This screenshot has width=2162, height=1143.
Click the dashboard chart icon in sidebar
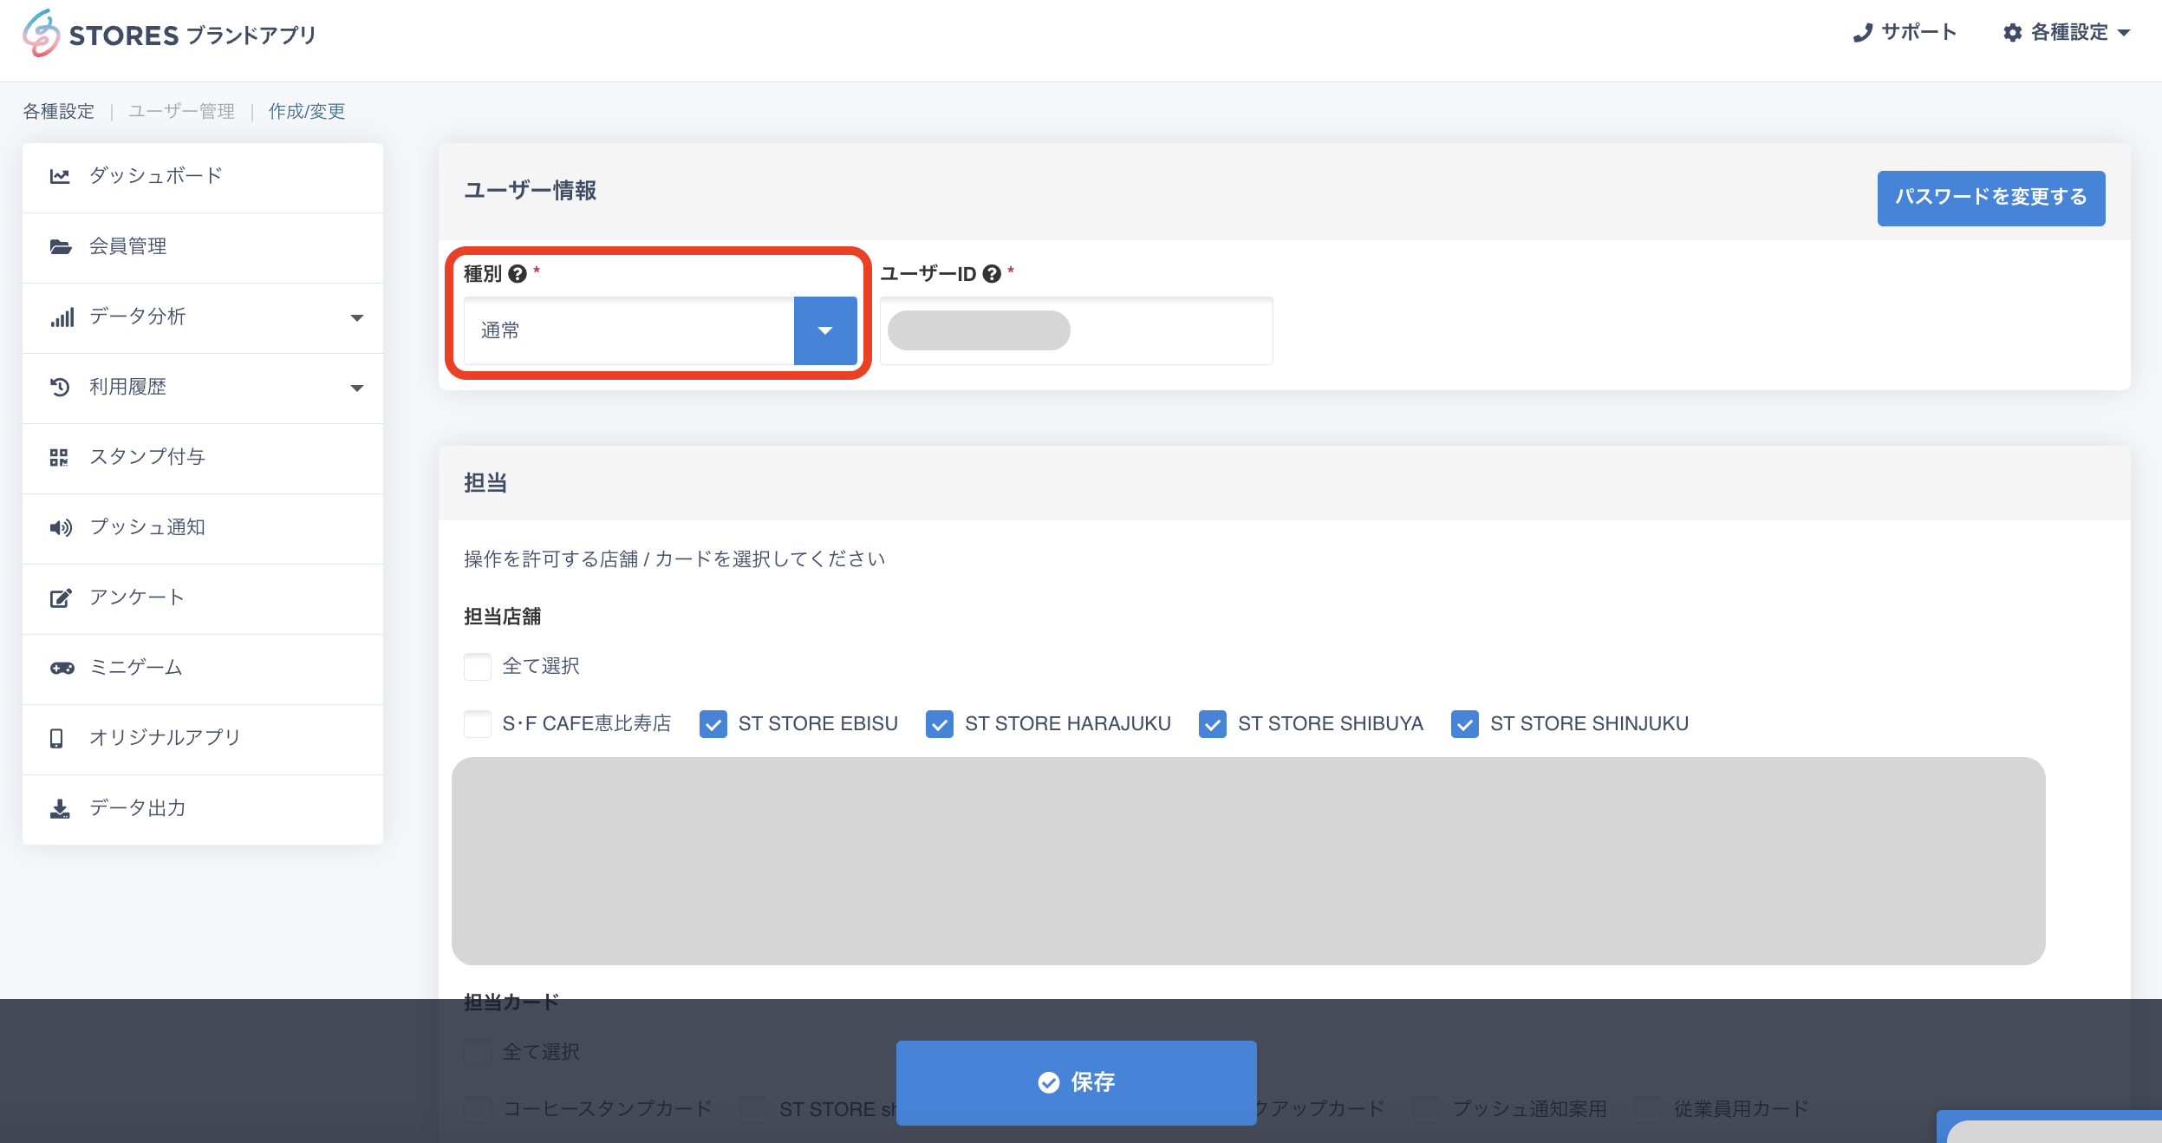[60, 176]
